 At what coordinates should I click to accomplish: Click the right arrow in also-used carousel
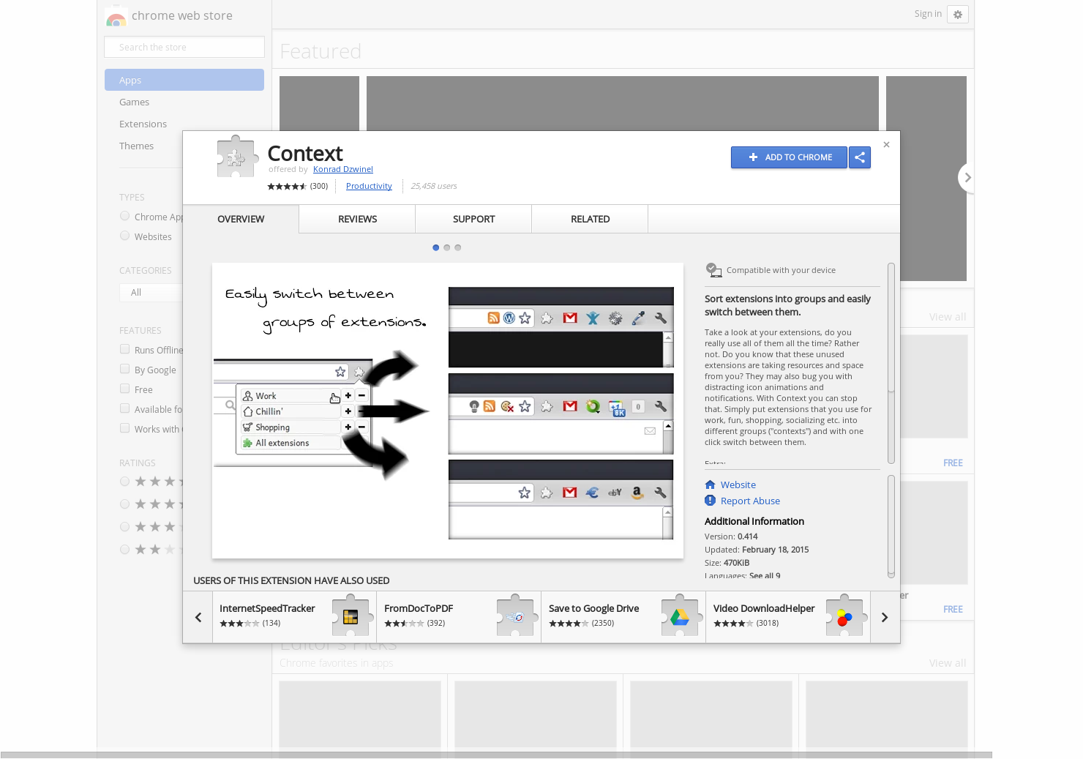884,617
